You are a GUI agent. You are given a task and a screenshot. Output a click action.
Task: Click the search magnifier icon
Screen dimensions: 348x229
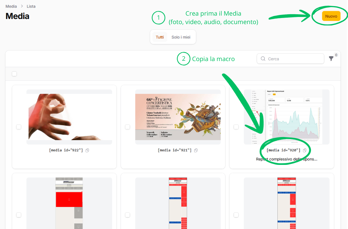pyautogui.click(x=263, y=59)
